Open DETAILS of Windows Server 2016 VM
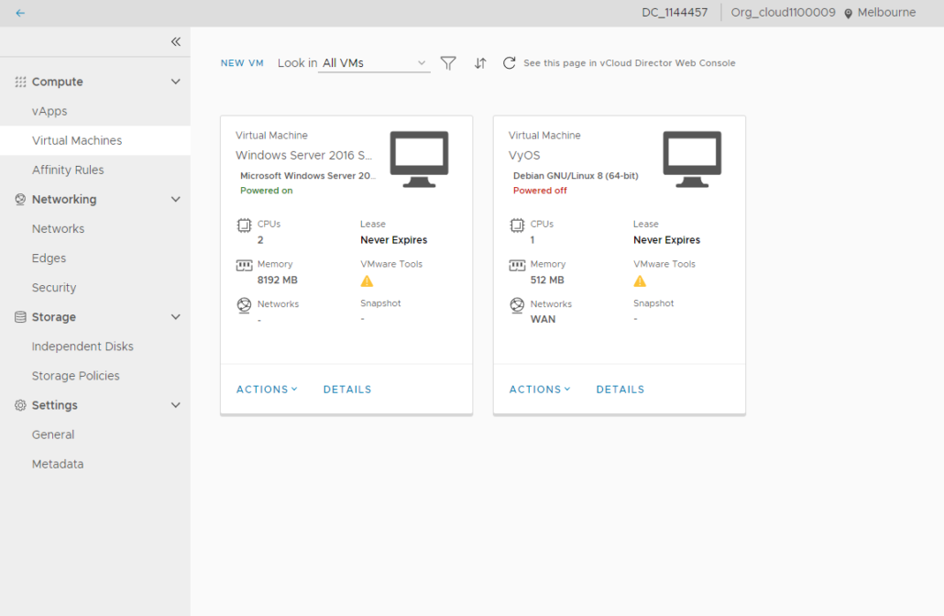 [x=347, y=390]
